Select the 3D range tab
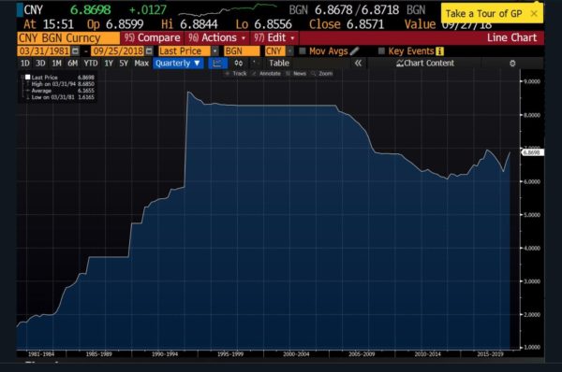The height and width of the screenshot is (372, 562). click(40, 64)
